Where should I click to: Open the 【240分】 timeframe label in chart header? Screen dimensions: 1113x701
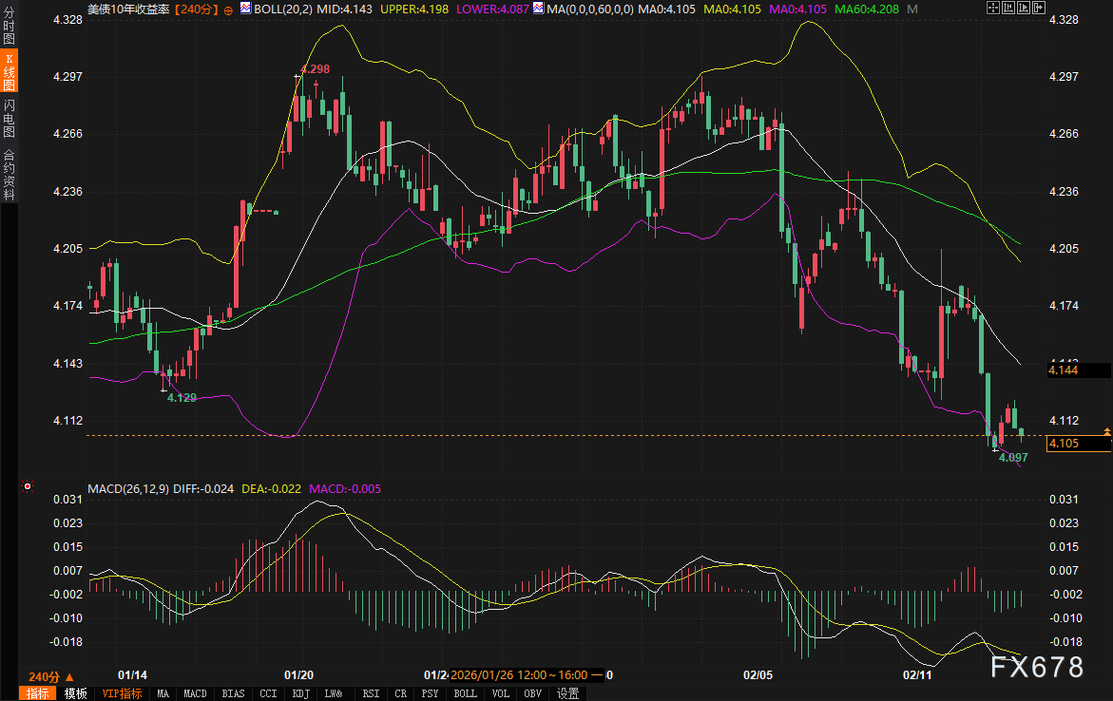[x=197, y=9]
